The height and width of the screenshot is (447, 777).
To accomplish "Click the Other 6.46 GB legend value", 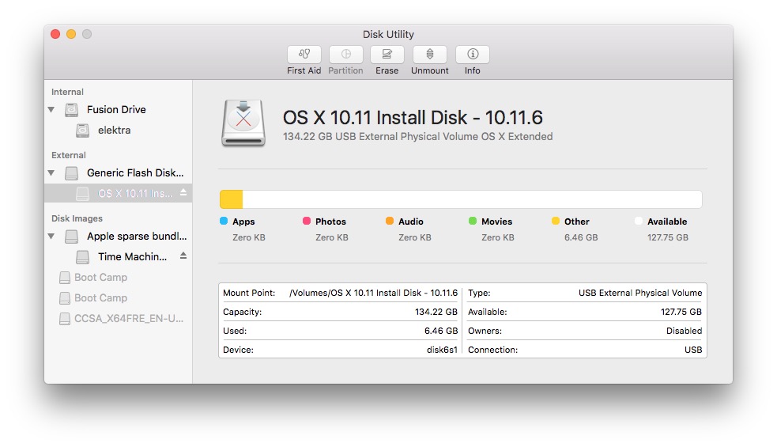I will (581, 237).
